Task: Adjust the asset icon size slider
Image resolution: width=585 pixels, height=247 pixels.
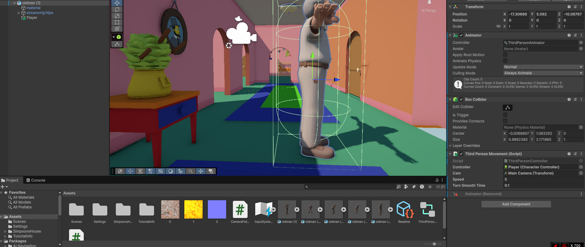Action: pyautogui.click(x=434, y=244)
